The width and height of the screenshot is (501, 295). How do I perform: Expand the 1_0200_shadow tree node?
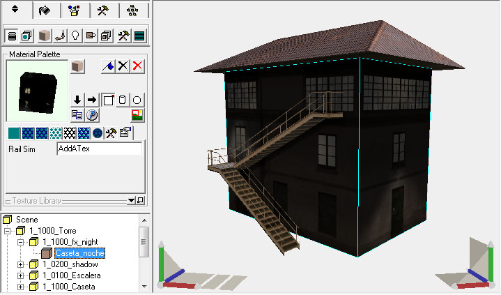tap(21, 264)
